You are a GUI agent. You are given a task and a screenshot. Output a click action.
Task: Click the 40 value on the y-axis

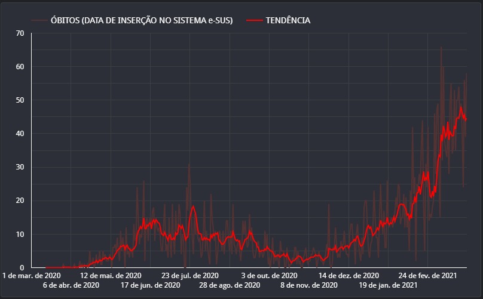point(20,134)
